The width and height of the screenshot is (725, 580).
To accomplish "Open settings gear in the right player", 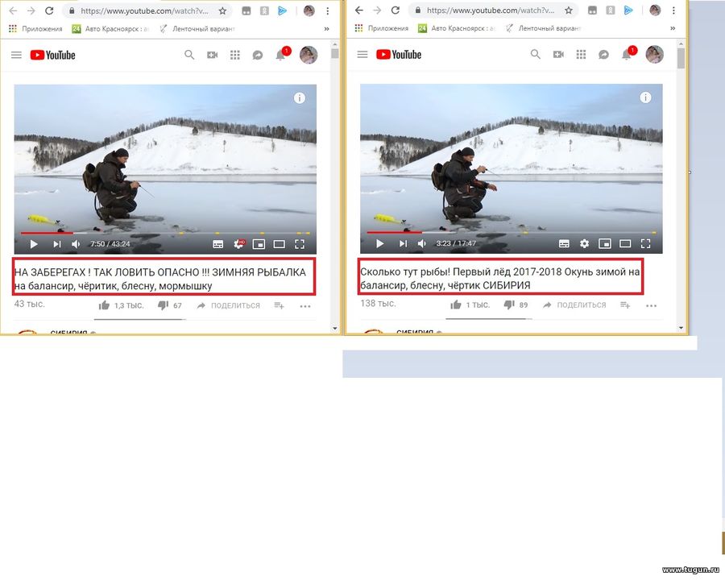I will [585, 244].
